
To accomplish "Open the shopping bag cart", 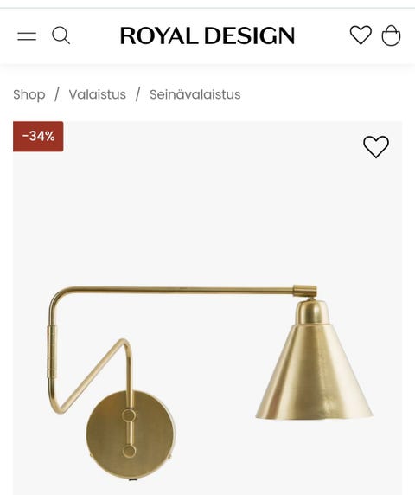I will pos(391,35).
